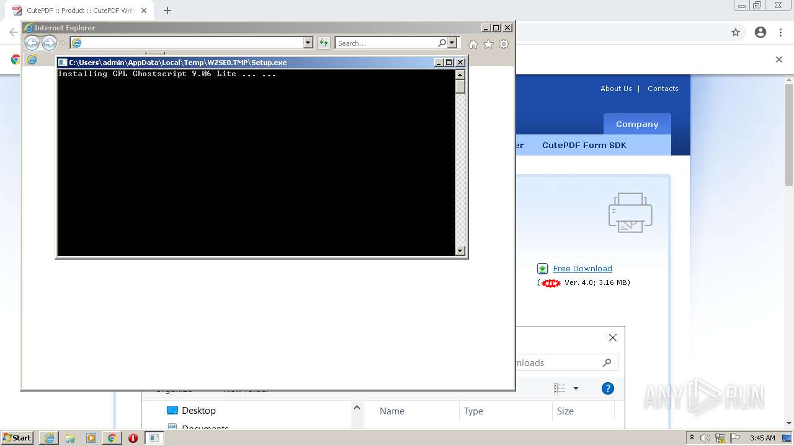Close the file dialog with X
Image resolution: width=794 pixels, height=446 pixels.
pos(613,338)
